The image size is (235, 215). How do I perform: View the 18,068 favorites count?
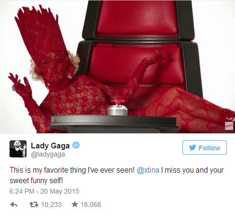91,205
